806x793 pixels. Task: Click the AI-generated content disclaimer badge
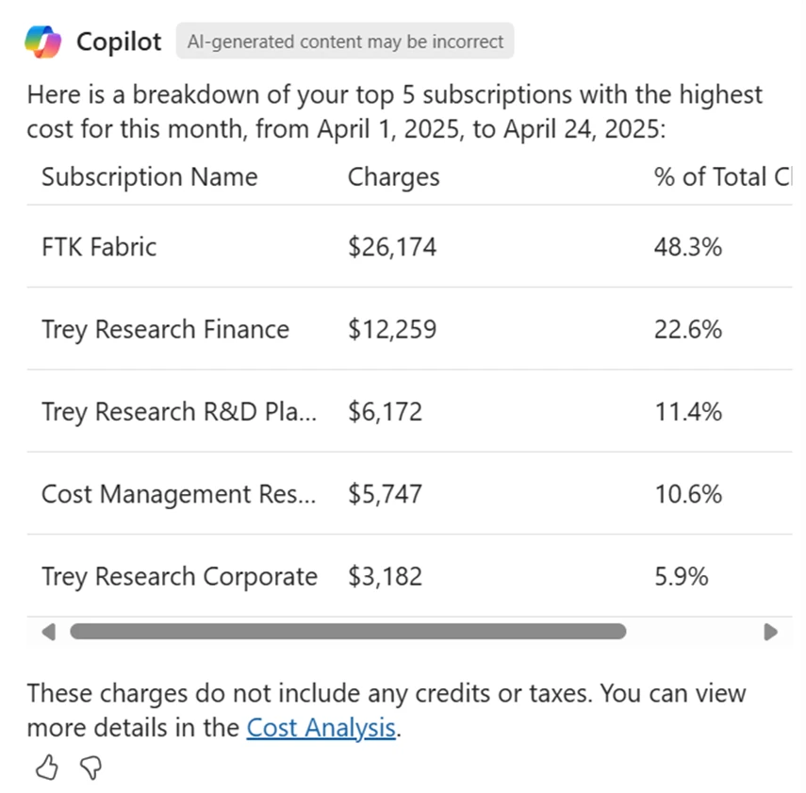click(x=345, y=41)
